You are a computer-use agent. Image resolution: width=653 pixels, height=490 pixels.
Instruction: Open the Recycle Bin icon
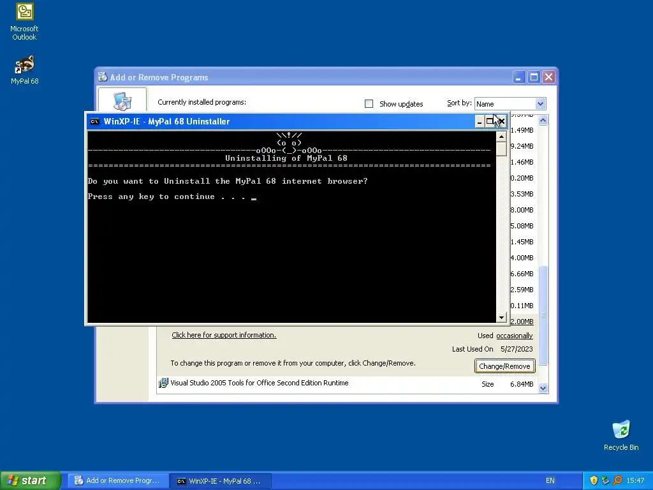621,435
